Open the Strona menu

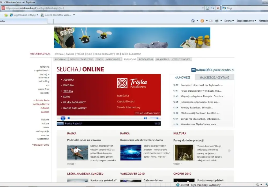click(229, 21)
